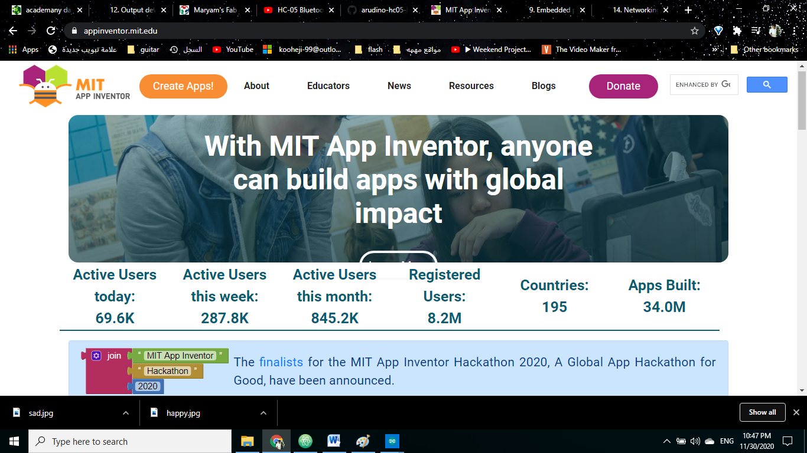Open the Arduino IDE from the taskbar

pos(391,441)
